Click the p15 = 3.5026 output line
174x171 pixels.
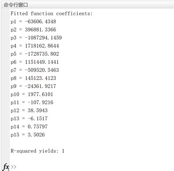point(28,135)
